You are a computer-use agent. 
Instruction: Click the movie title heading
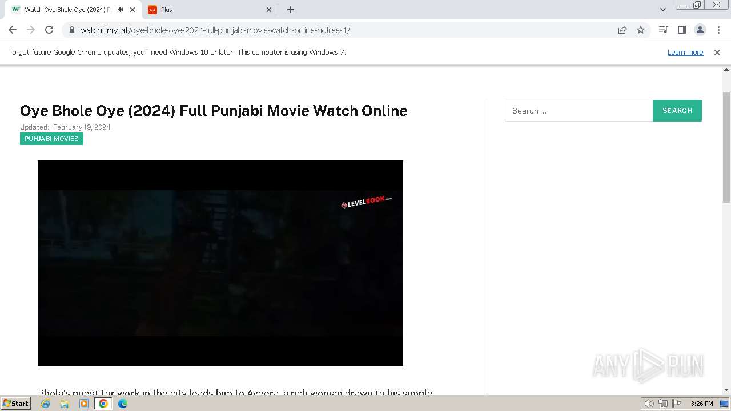[x=214, y=111]
